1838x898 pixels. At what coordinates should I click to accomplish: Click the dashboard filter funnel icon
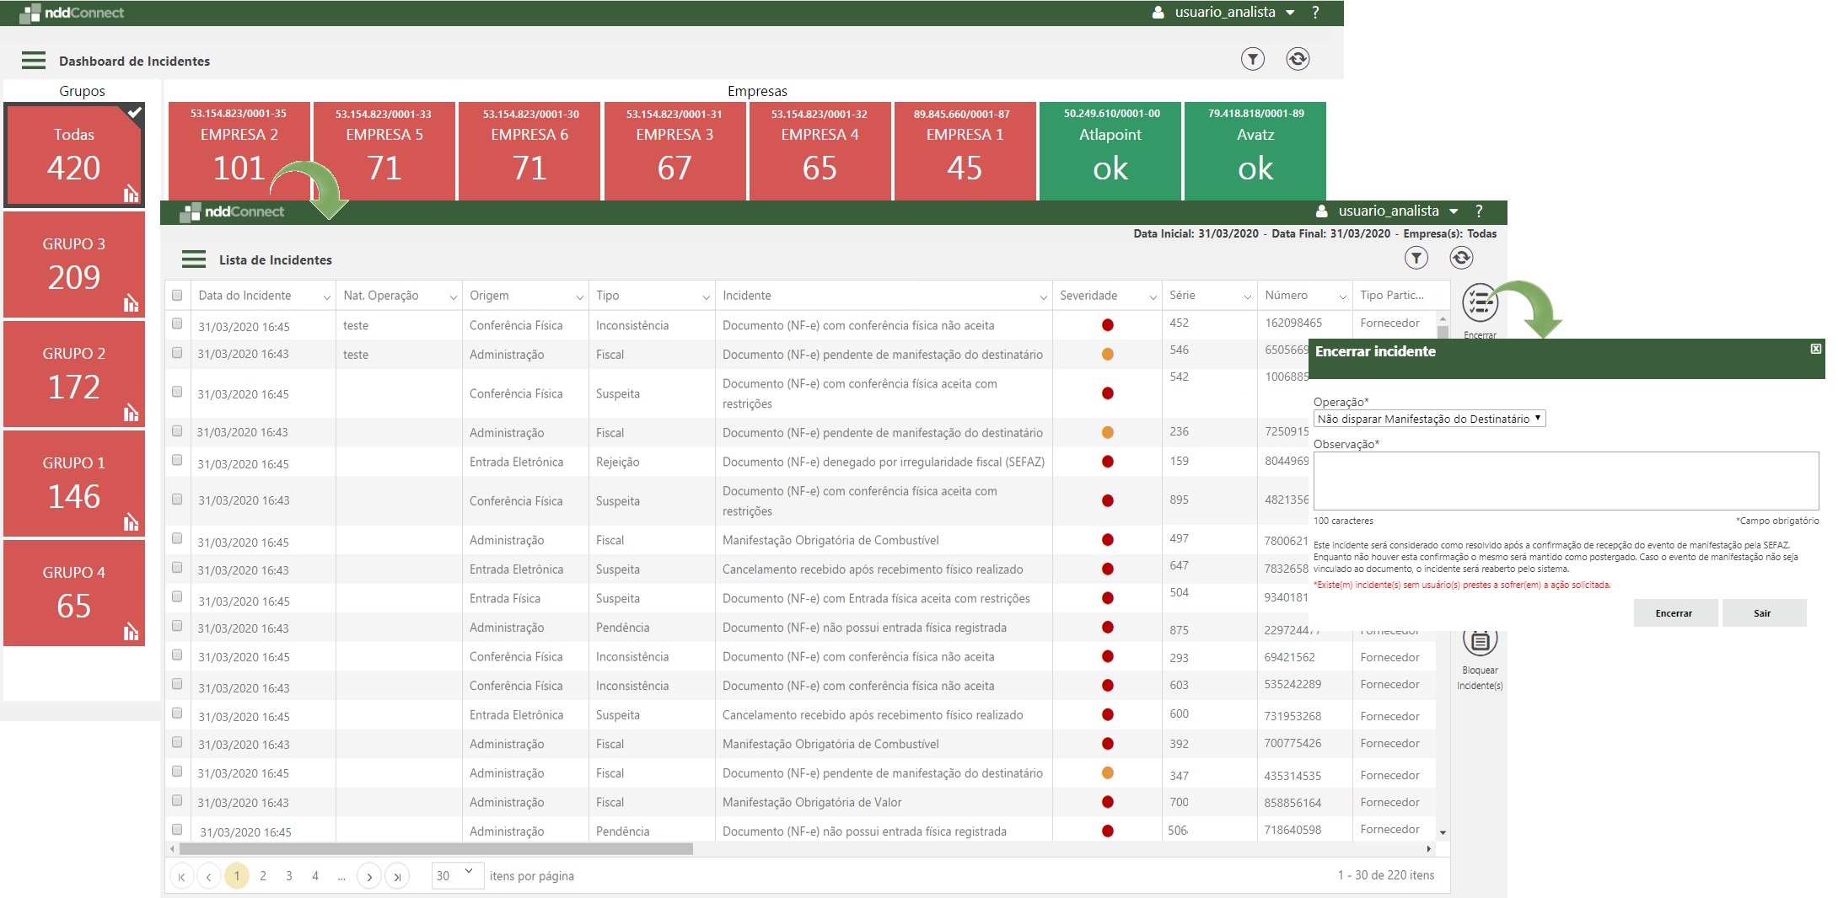click(1252, 59)
